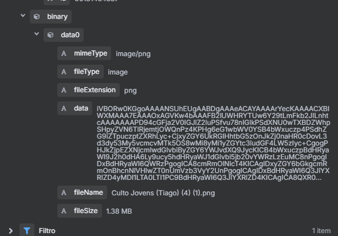Collapse the data0 node chevron
Image resolution: width=338 pixels, height=236 pixels.
(37, 34)
